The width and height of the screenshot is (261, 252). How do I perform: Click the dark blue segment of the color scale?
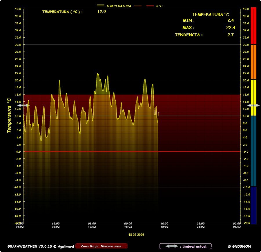[253, 205]
